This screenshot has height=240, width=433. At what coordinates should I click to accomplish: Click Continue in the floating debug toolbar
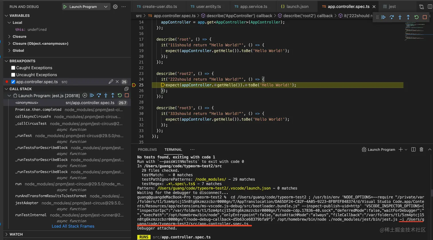(x=383, y=17)
